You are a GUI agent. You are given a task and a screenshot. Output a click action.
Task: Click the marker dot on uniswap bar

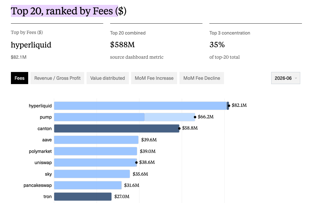coord(136,162)
